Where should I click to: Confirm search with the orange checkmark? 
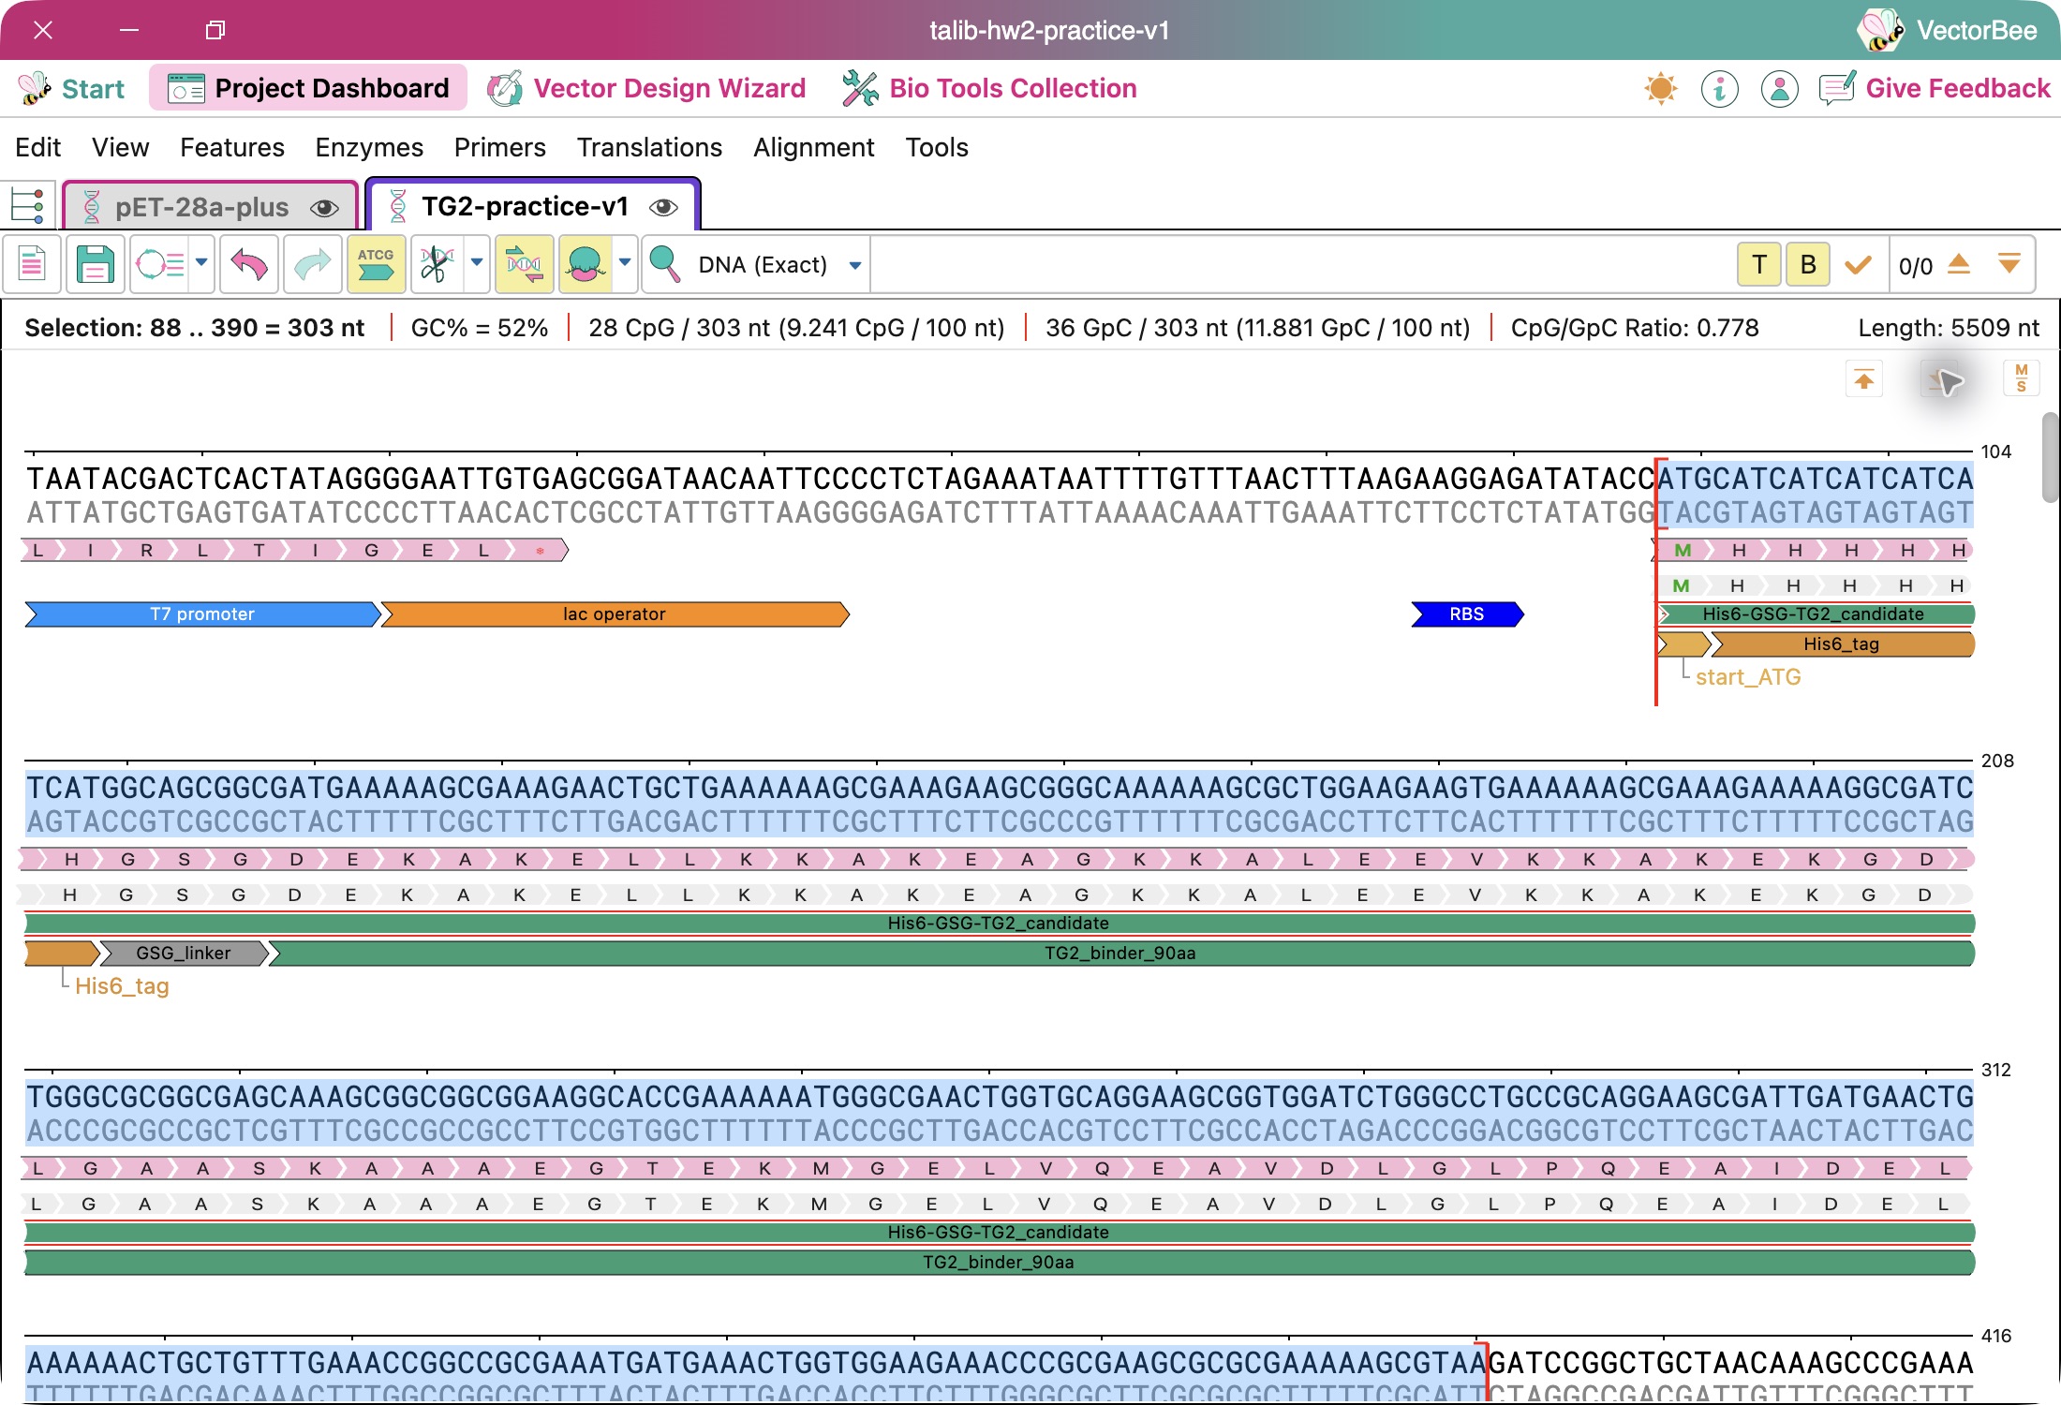click(1858, 265)
